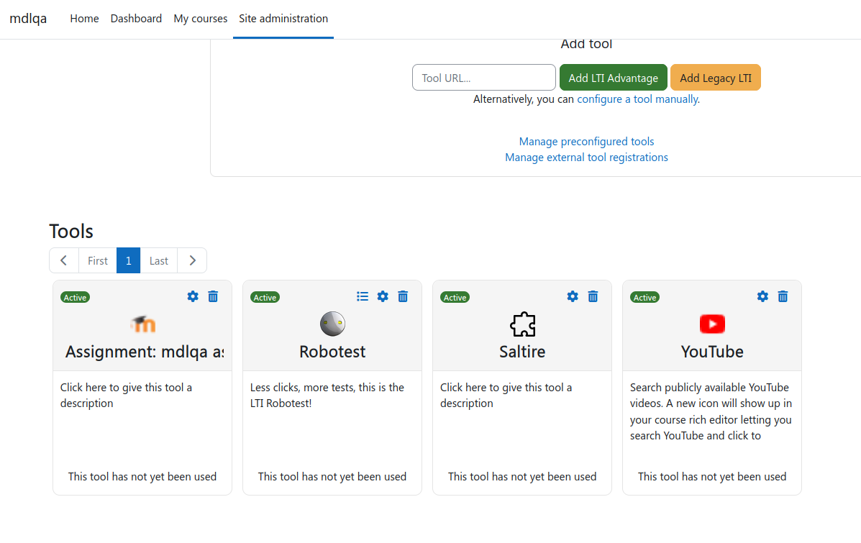The width and height of the screenshot is (861, 543).
Task: Click the Tools section heading
Action: coord(71,231)
